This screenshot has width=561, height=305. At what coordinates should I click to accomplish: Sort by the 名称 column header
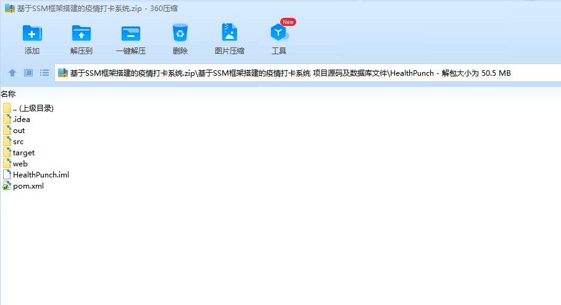(8, 94)
